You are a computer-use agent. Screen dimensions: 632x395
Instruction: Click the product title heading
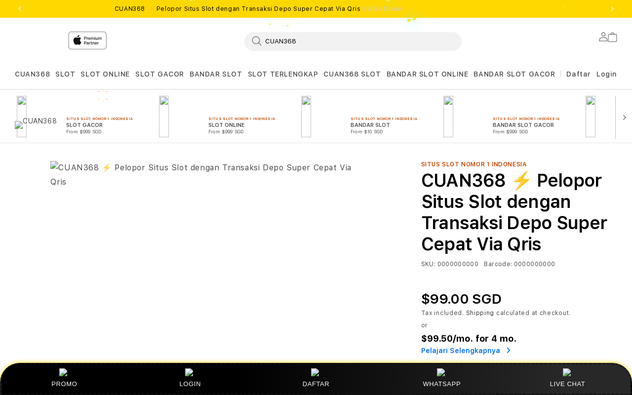pos(515,212)
